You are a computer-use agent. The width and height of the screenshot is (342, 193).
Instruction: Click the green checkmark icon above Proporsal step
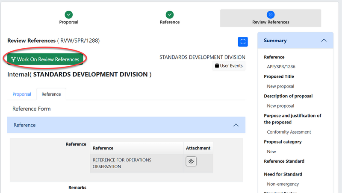pos(68,15)
